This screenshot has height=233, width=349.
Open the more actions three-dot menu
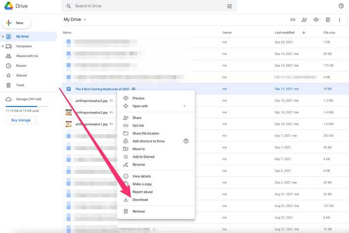[339, 20]
